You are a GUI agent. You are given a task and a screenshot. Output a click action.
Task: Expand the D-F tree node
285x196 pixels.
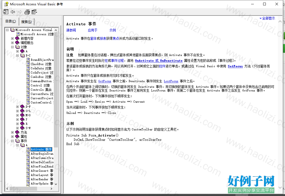click(17, 107)
